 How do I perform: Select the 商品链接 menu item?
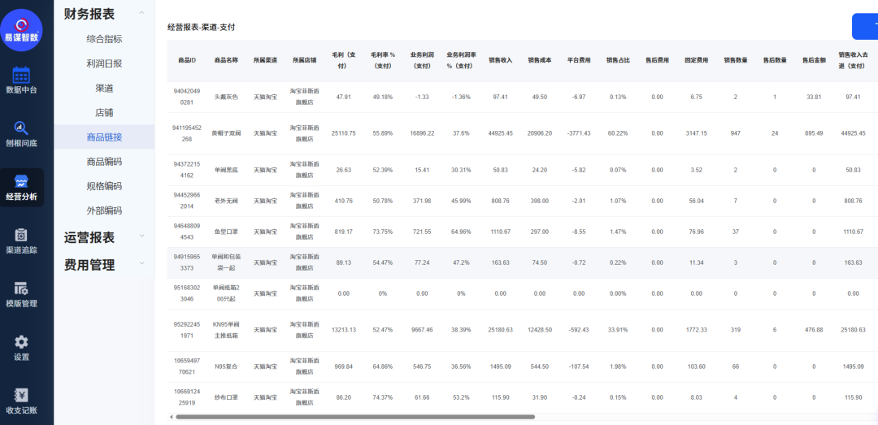pos(104,137)
